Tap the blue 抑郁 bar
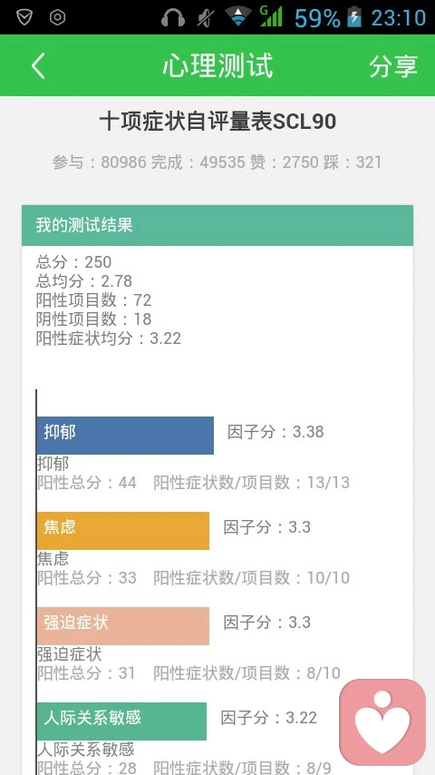Screen dimensions: 435x775 pos(125,436)
